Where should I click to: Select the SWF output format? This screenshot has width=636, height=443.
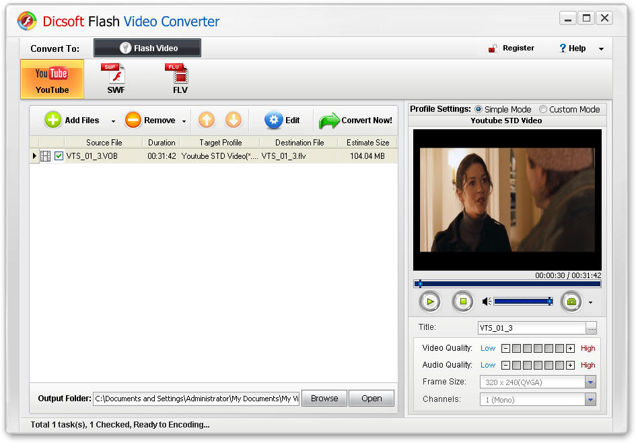pyautogui.click(x=116, y=79)
